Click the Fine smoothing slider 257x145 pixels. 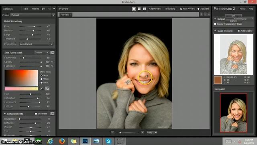pyautogui.click(x=30, y=26)
